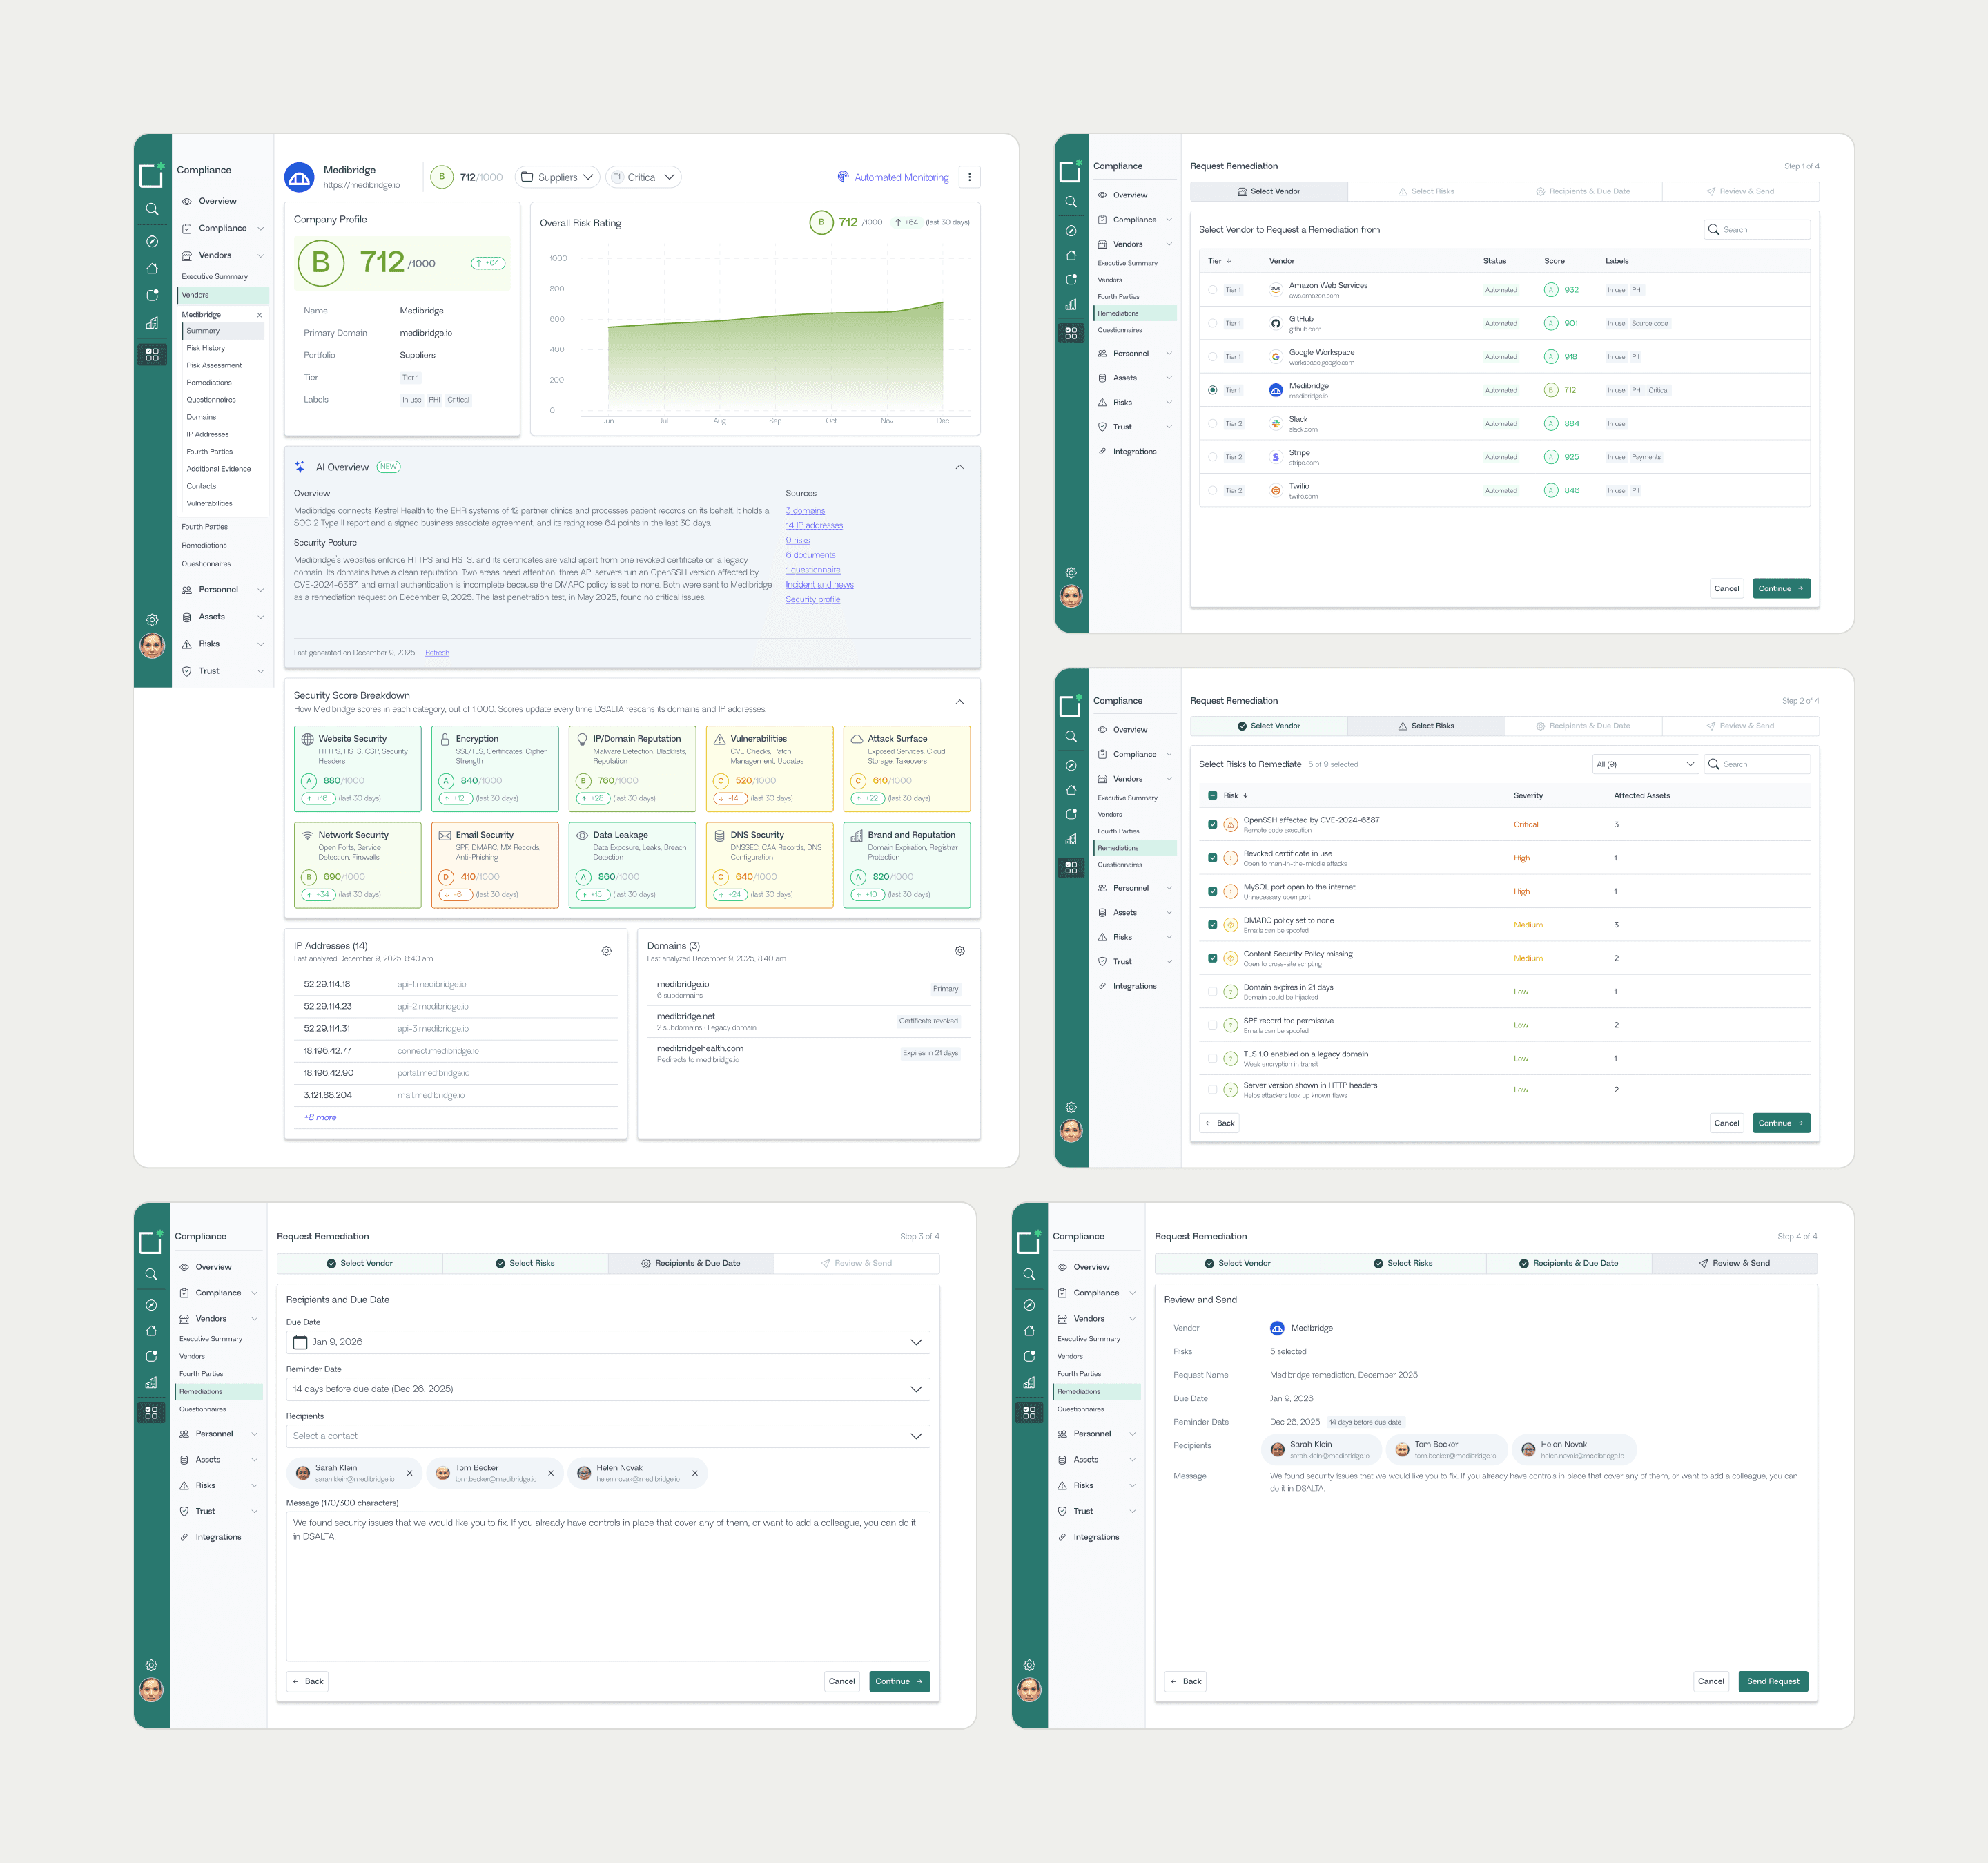Click the Refresh link under AI Overview

pos(437,653)
